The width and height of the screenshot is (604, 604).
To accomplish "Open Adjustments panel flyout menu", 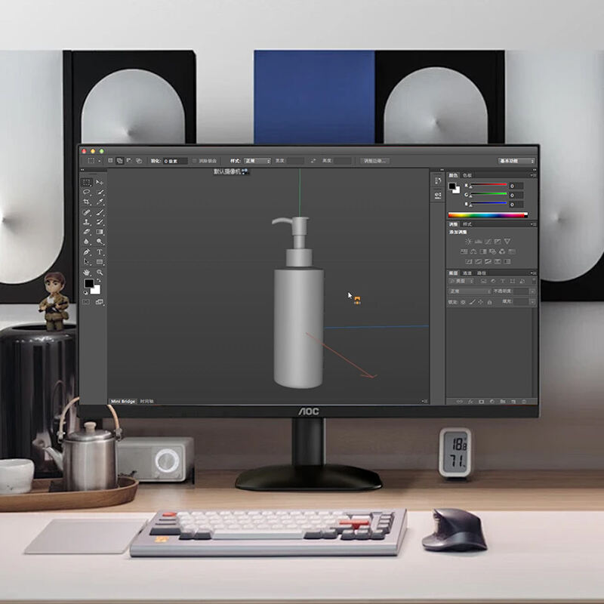I will pyautogui.click(x=533, y=224).
